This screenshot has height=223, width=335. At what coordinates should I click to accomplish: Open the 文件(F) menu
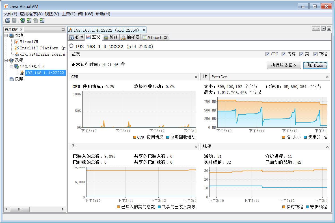coord(10,14)
